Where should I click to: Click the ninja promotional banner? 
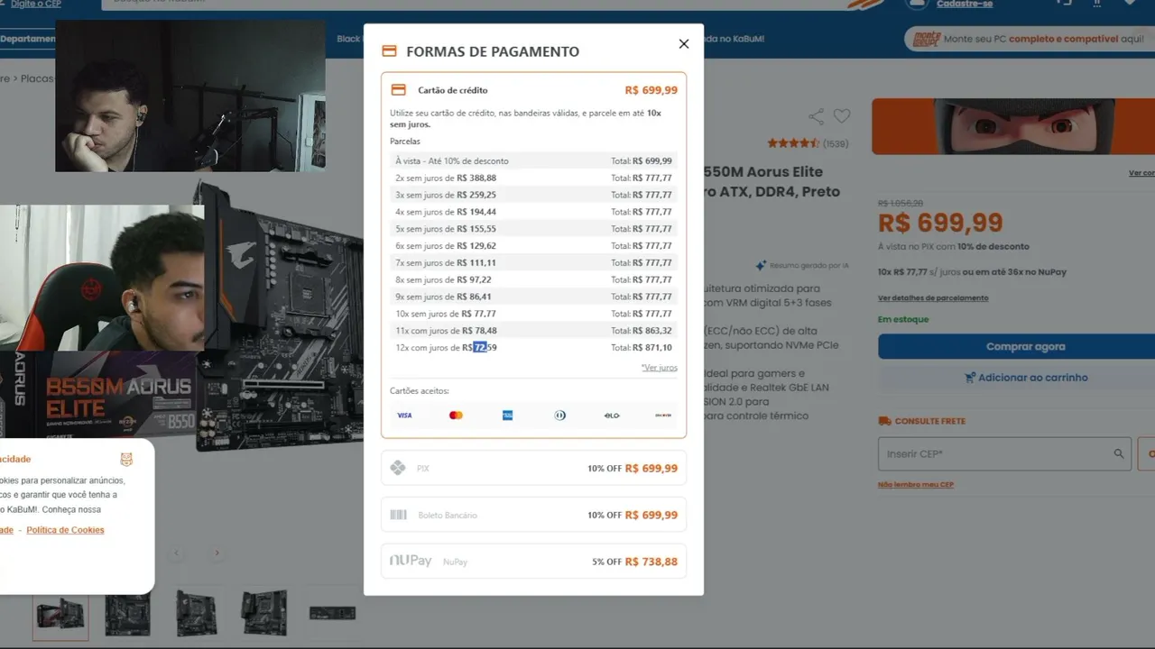pyautogui.click(x=1013, y=126)
